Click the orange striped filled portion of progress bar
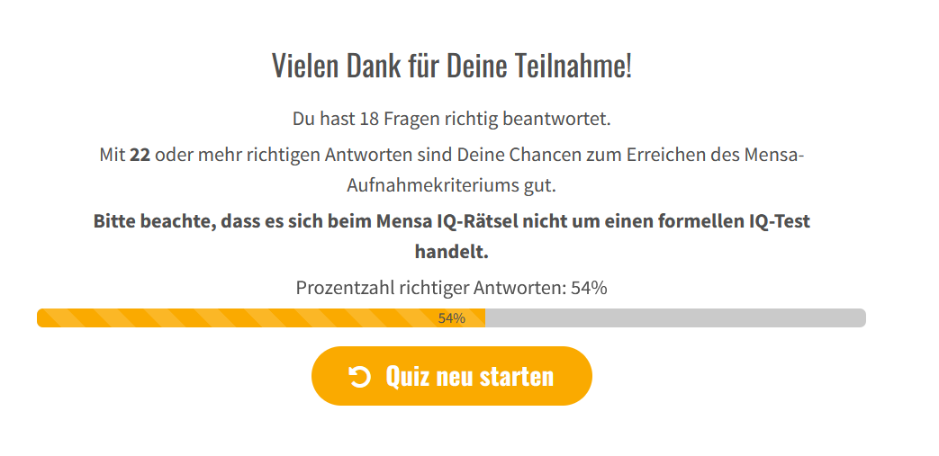The height and width of the screenshot is (456, 939). pyautogui.click(x=261, y=317)
